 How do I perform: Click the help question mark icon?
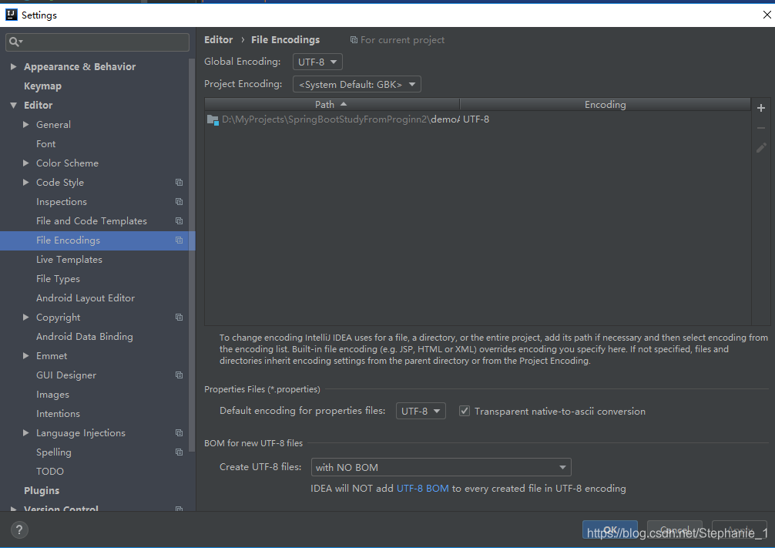point(18,530)
